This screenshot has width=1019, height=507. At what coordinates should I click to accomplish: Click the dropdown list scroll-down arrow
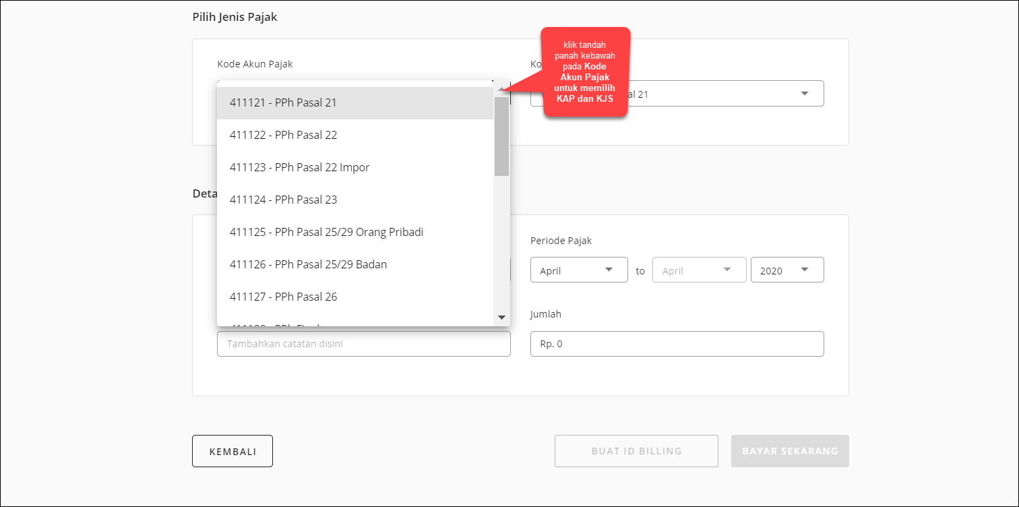coord(501,318)
